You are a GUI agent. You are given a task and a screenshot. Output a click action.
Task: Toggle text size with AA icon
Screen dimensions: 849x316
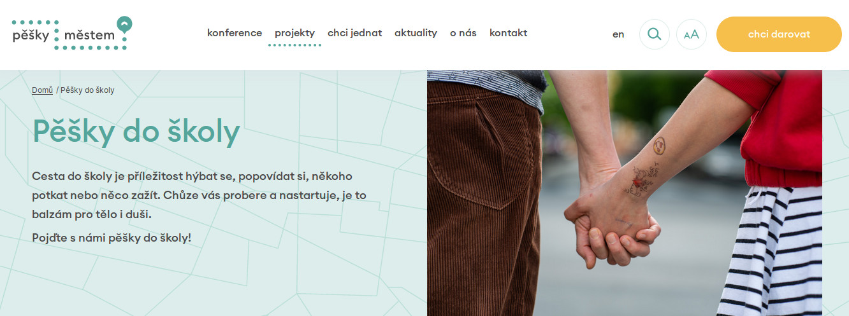(x=692, y=34)
